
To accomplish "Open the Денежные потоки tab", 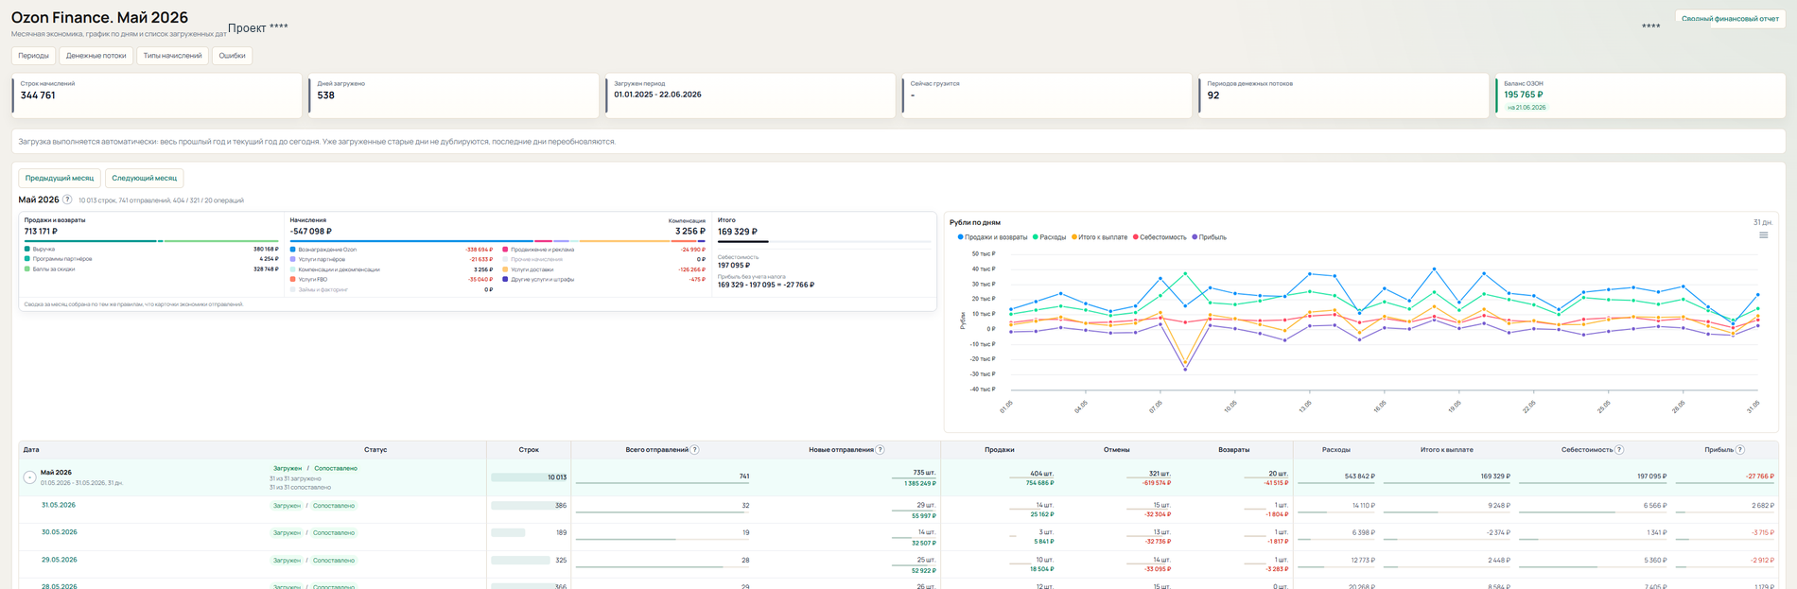I will pyautogui.click(x=96, y=56).
